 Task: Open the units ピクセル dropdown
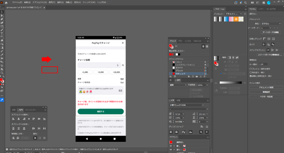coord(271,24)
